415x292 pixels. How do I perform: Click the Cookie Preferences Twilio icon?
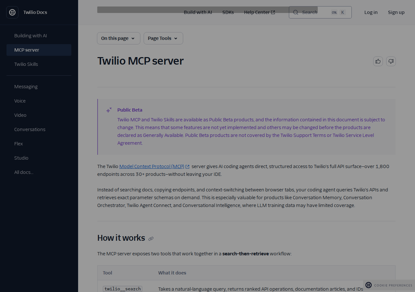[x=369, y=285]
